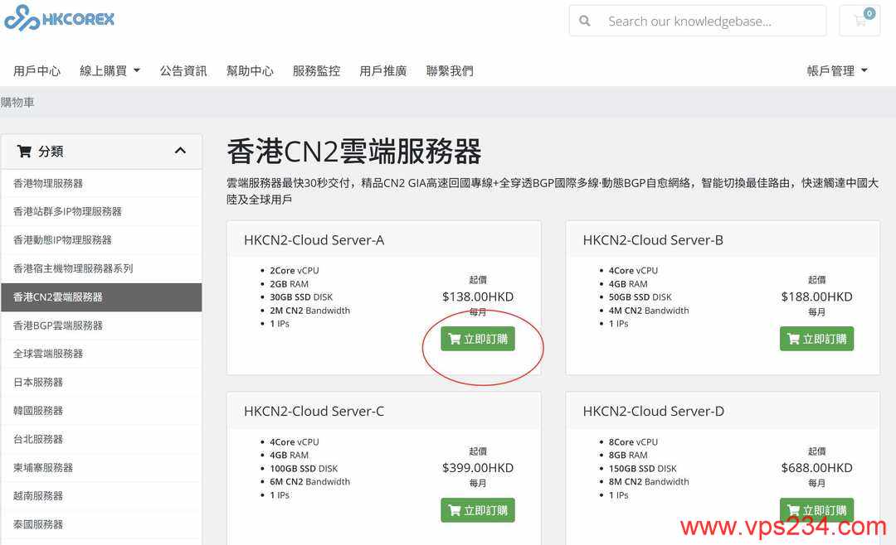Open the shopping cart icon in header
The height and width of the screenshot is (545, 896).
coord(859,21)
